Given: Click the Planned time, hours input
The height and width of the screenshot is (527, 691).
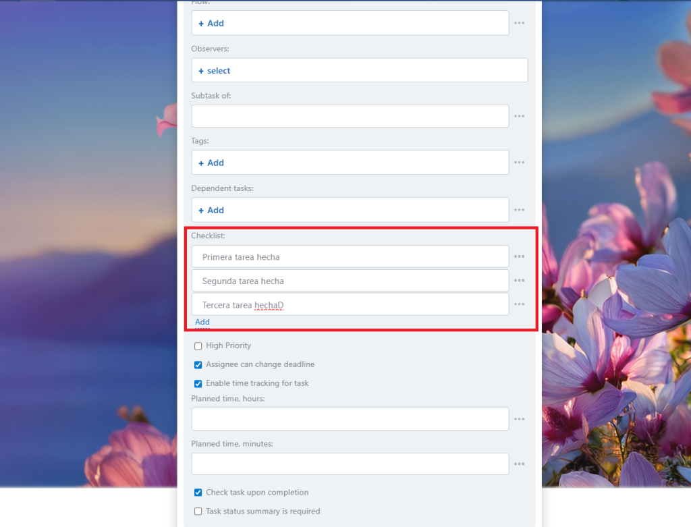Looking at the screenshot, I should tap(350, 419).
